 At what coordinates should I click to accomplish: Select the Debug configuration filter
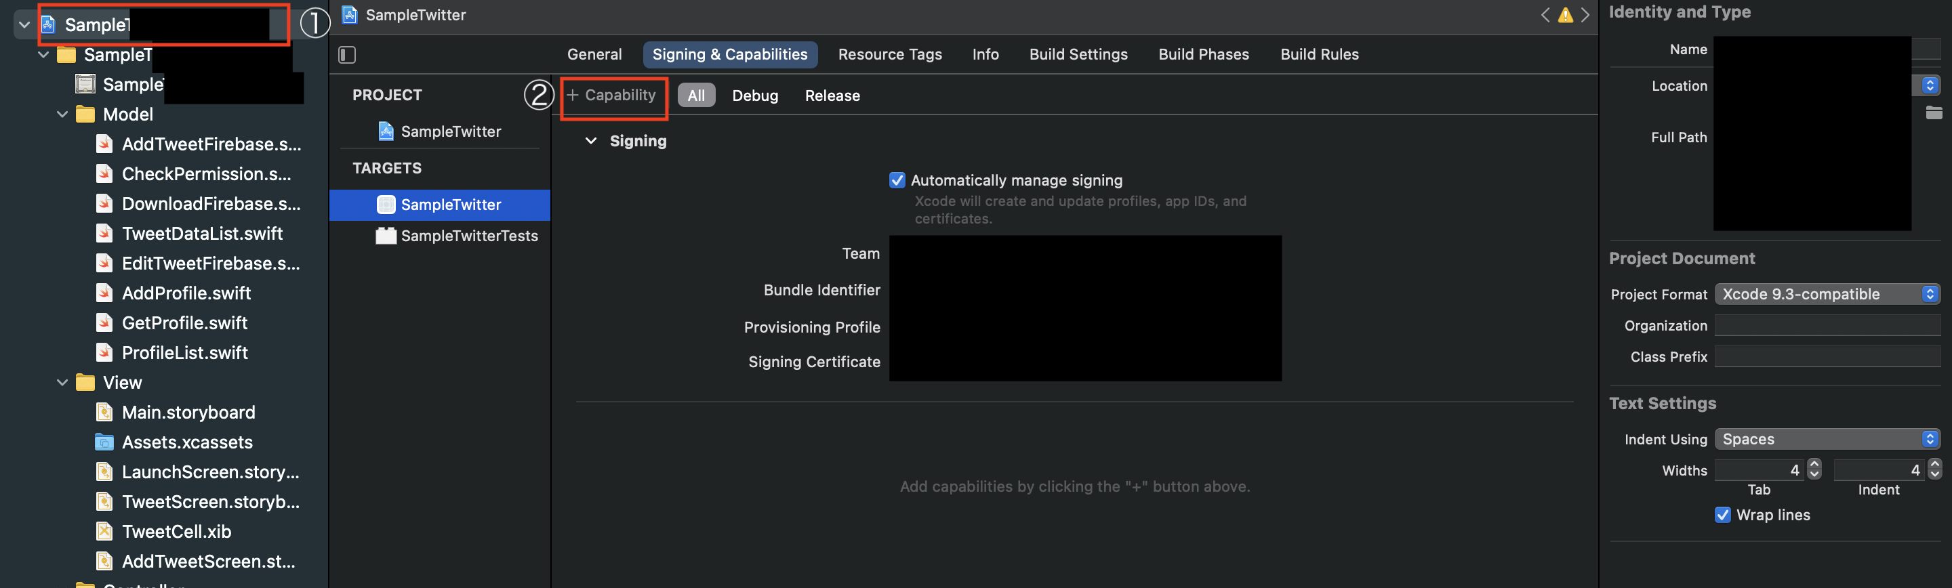click(755, 96)
